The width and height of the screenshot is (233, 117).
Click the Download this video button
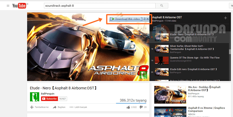pyautogui.click(x=126, y=19)
